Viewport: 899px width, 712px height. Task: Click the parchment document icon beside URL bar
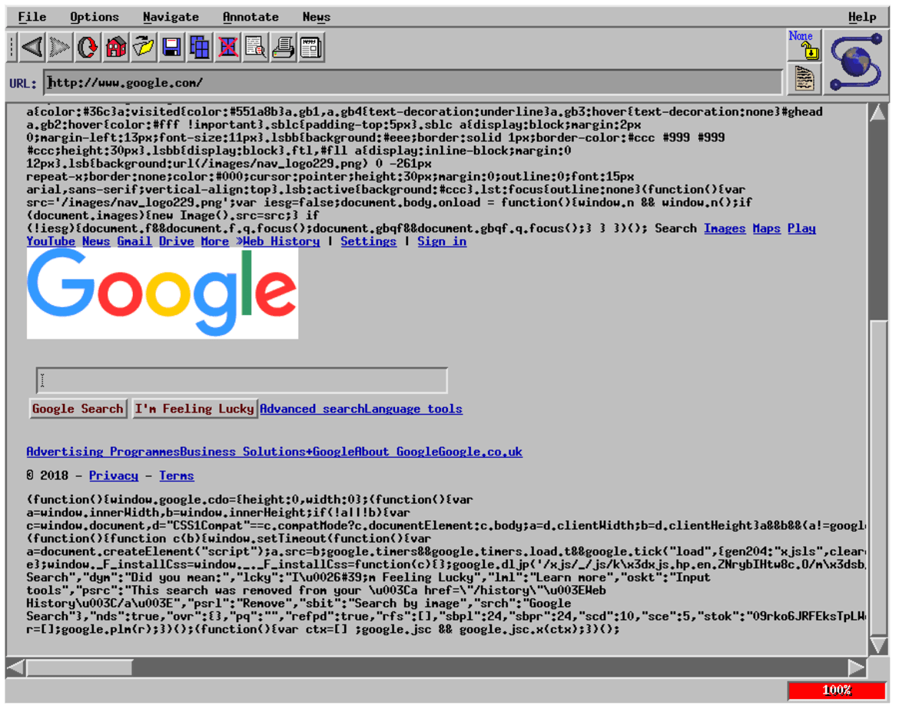coord(804,78)
